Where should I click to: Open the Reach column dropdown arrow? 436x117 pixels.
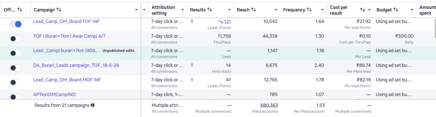[276, 10]
